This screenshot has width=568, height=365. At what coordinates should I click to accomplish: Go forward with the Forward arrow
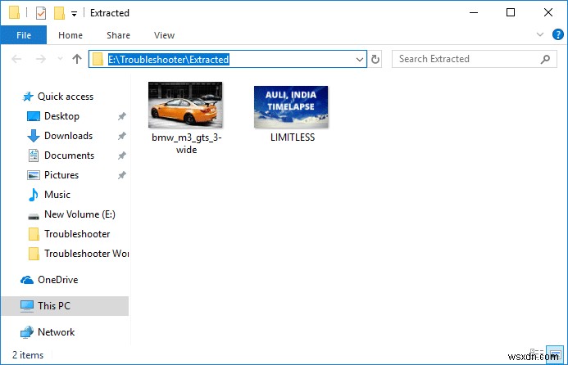(41, 59)
